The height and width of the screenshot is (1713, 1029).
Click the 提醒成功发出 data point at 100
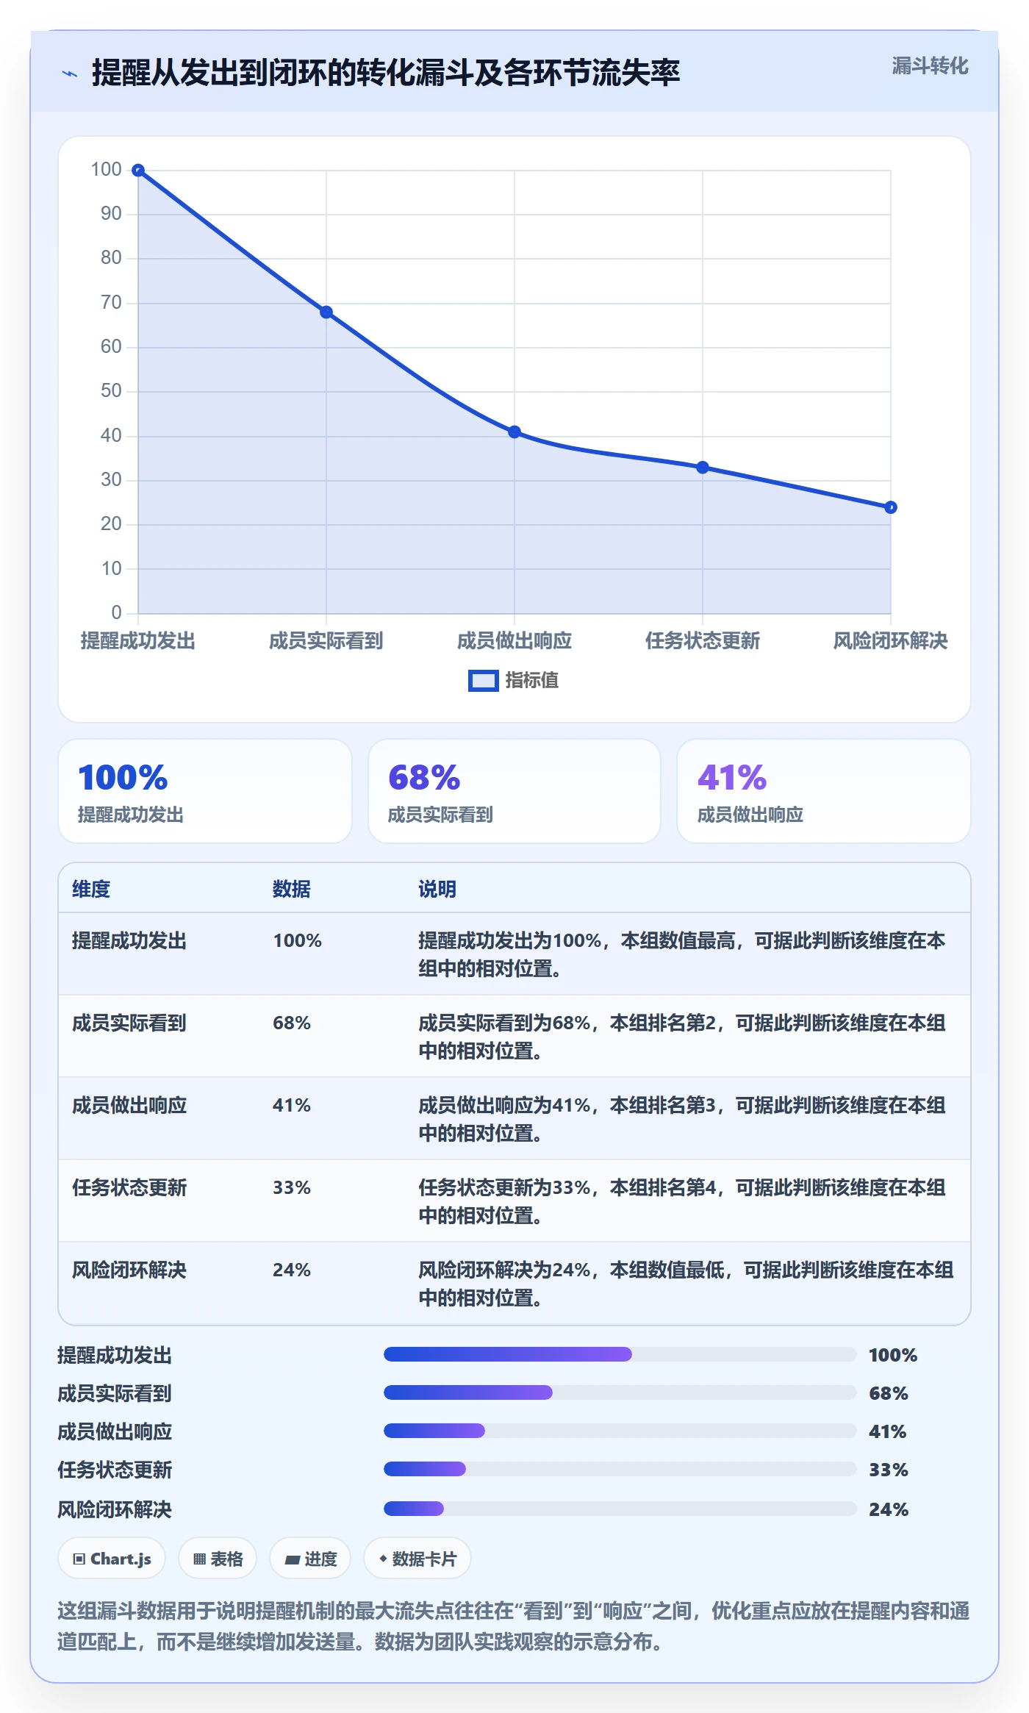point(138,171)
